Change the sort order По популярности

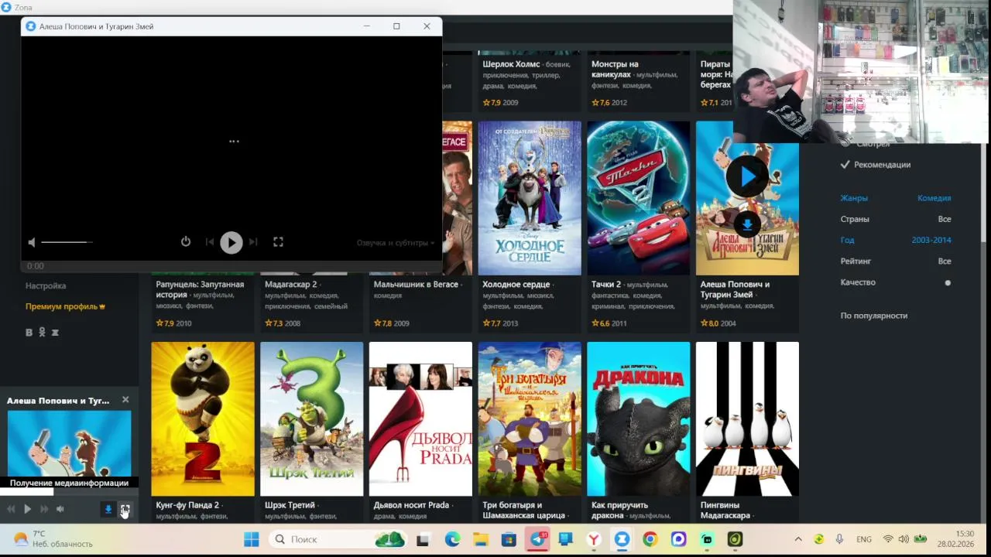click(874, 316)
